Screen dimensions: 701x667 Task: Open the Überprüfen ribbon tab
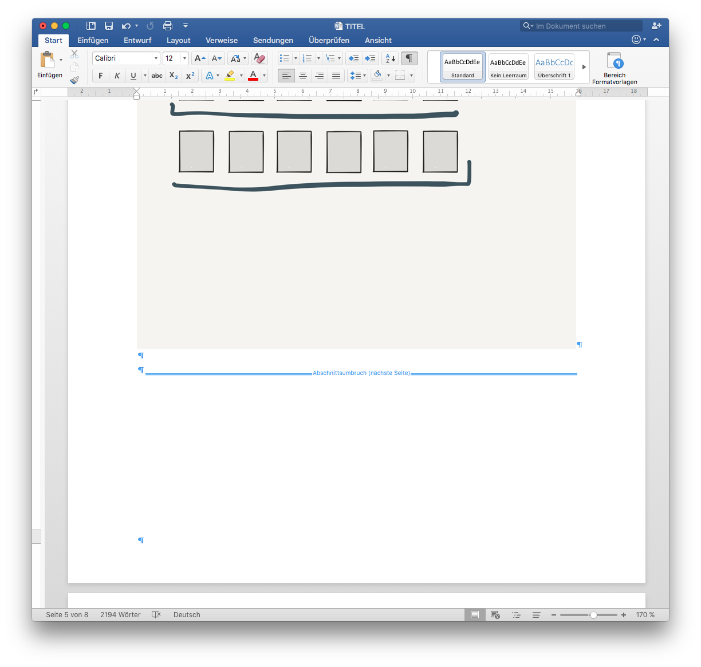pyautogui.click(x=329, y=40)
